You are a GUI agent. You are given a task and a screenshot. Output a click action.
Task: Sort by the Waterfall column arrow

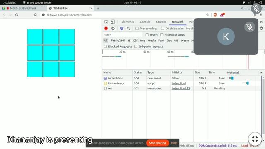coord(261,72)
